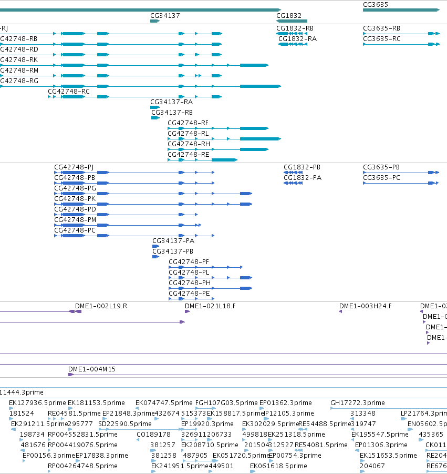Open EST EK151653.5prime
Screen dimensions: 447x474
point(389,456)
